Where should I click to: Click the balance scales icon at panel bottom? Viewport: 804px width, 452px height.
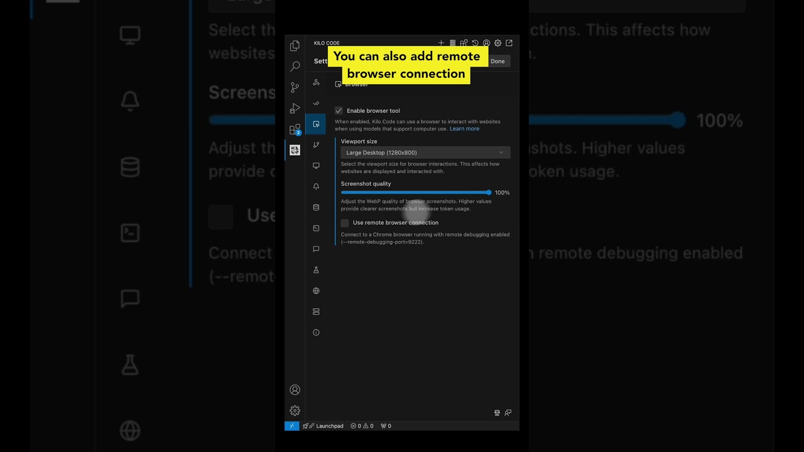pos(497,412)
